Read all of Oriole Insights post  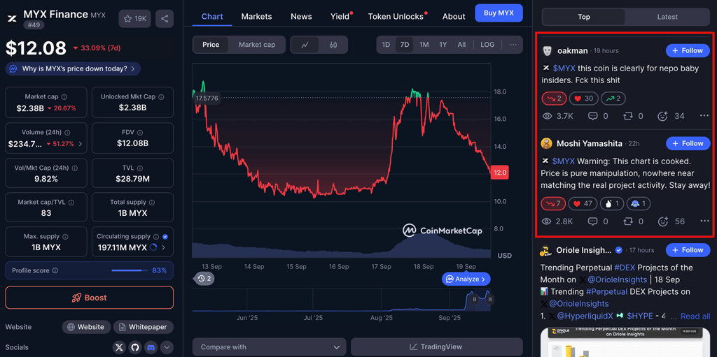(695, 316)
